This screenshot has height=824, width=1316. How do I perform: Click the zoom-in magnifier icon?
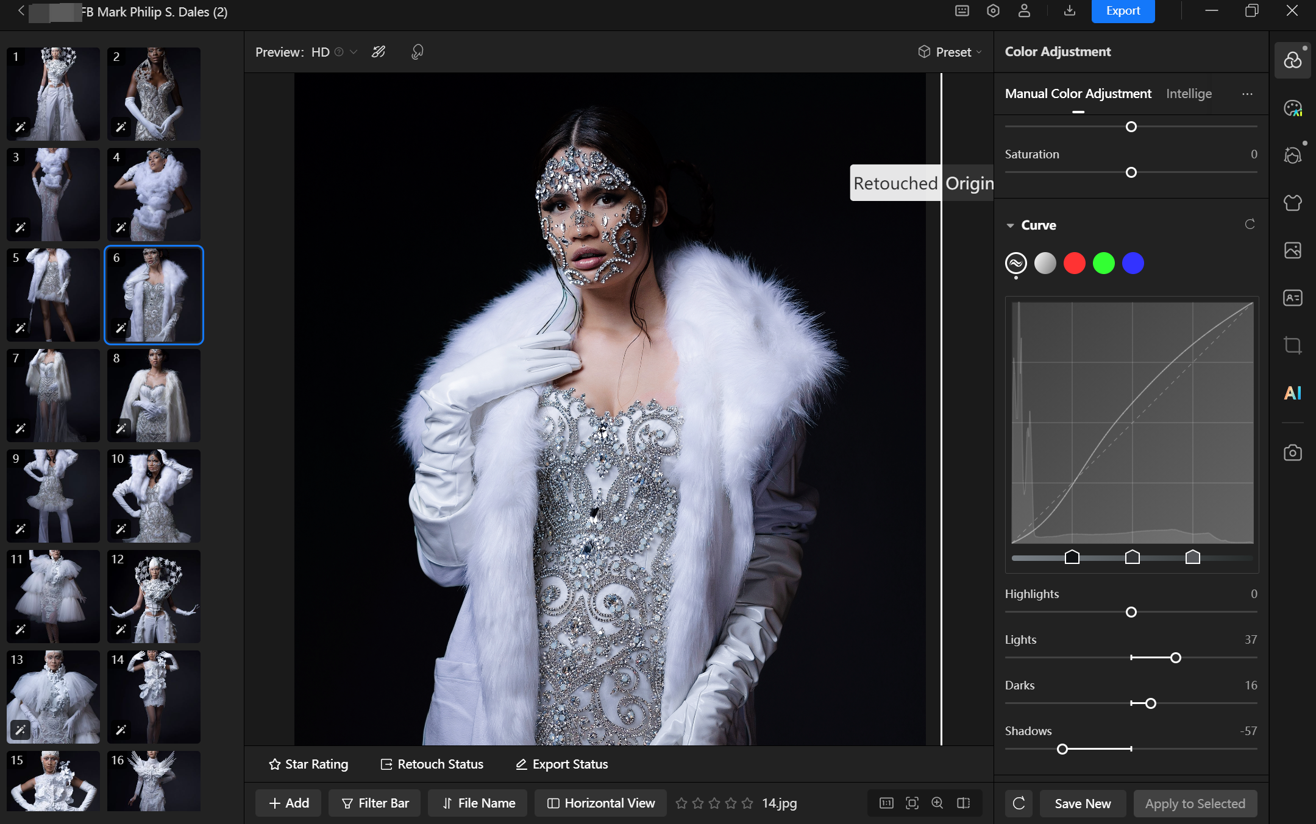pyautogui.click(x=937, y=803)
